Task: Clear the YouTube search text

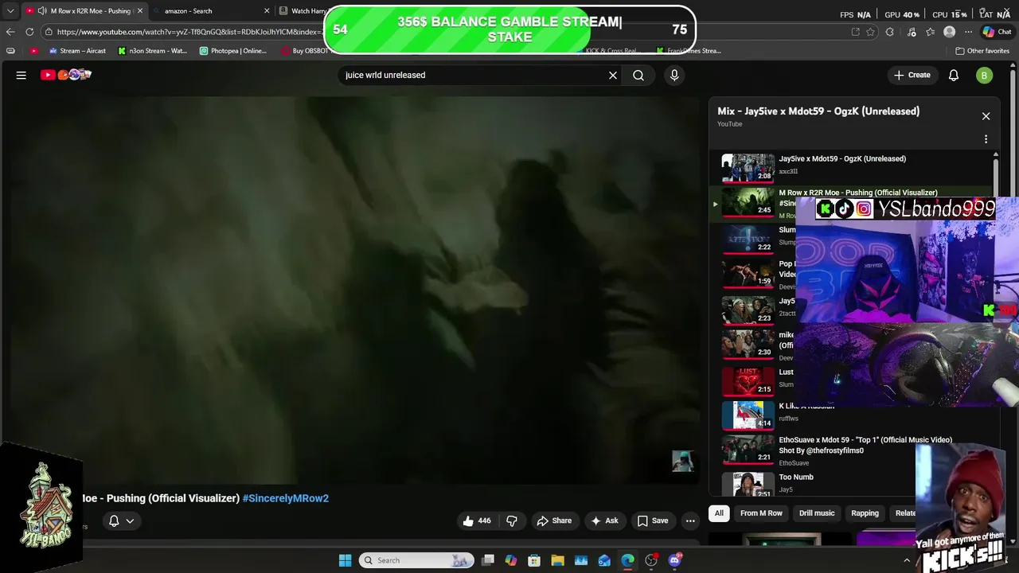Action: point(613,75)
